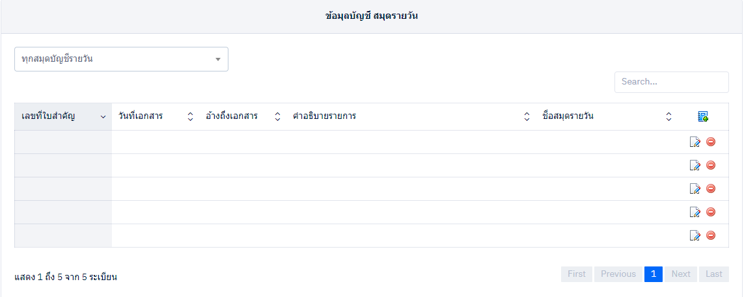Click the red delete icon in the first row
This screenshot has width=744, height=297.
click(711, 142)
